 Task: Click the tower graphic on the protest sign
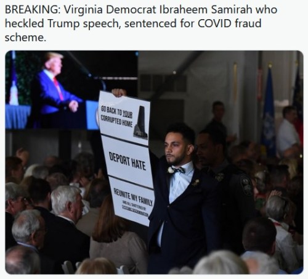[141, 122]
